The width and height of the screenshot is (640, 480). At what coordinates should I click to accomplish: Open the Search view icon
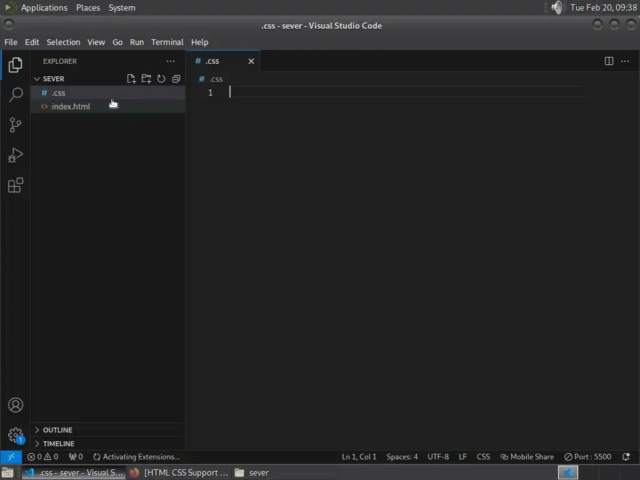15,95
